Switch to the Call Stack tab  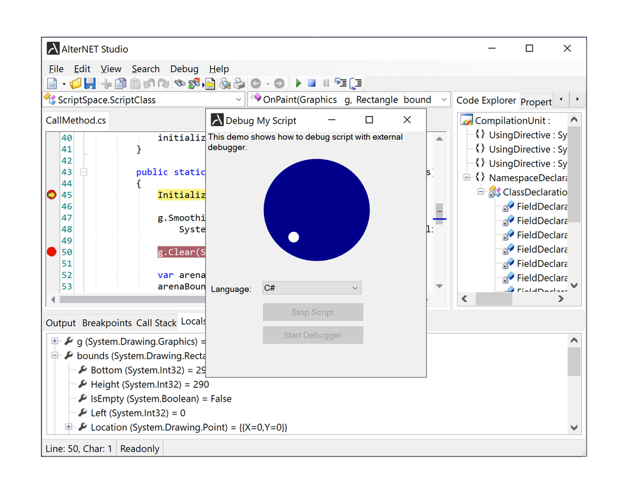click(156, 323)
